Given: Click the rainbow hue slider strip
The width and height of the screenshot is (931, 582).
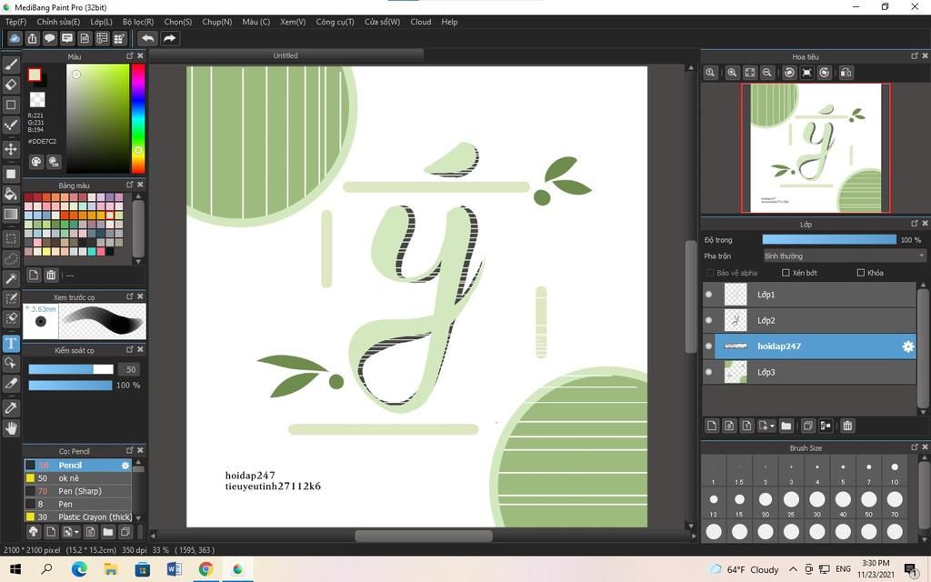Looking at the screenshot, I should (x=138, y=119).
